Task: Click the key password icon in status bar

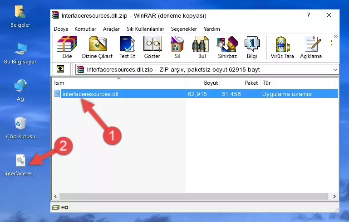Action: [64, 208]
